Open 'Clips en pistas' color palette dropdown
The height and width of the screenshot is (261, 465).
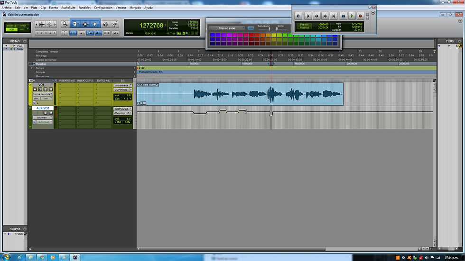click(x=227, y=28)
